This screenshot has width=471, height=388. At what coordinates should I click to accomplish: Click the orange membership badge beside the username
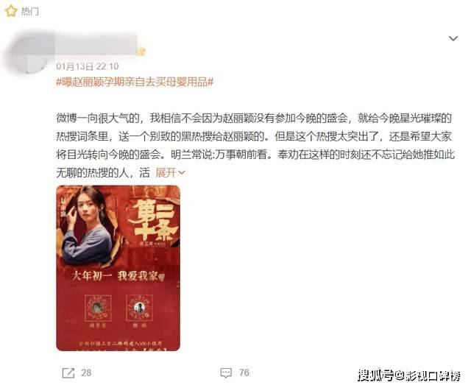click(x=141, y=52)
